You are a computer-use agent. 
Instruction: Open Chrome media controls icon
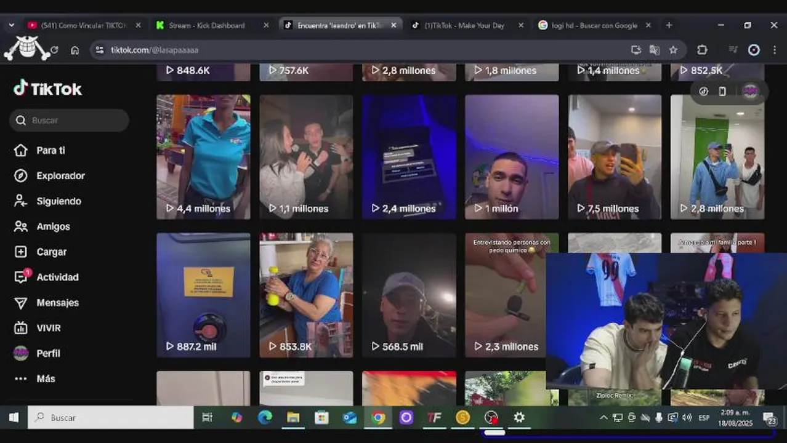click(x=733, y=50)
